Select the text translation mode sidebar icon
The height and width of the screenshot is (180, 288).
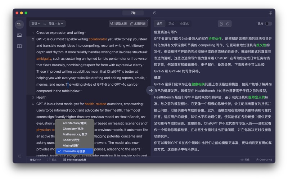coord(19,24)
